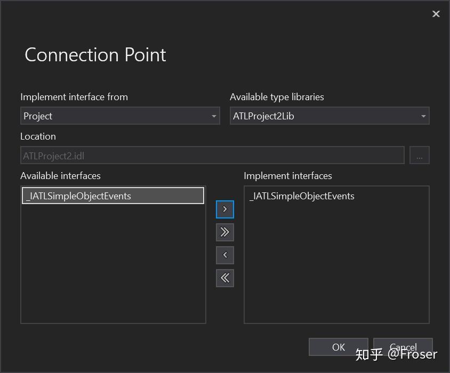Screen dimensions: 450x373
Task: Select _IATLSimpleObjectEvents in Implement interfaces list
Action: coord(302,196)
